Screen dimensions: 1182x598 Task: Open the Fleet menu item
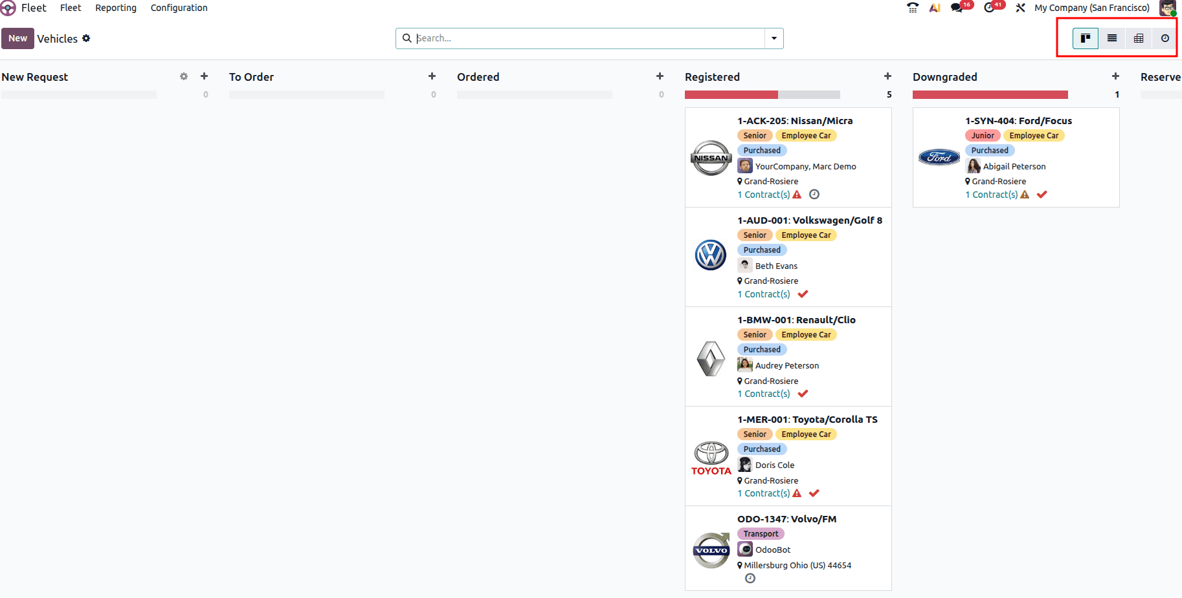(71, 8)
